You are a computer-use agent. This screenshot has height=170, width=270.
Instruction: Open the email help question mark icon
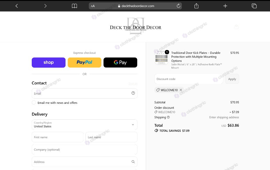(133, 93)
